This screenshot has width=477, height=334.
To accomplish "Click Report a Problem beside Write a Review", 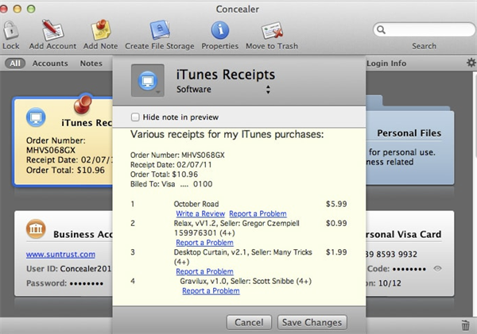I will [258, 213].
